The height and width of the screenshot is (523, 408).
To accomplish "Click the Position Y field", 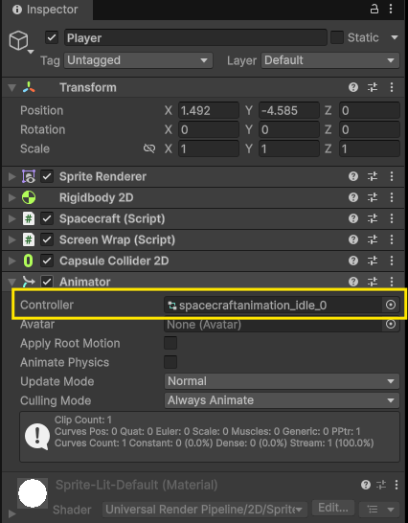I will [x=289, y=110].
